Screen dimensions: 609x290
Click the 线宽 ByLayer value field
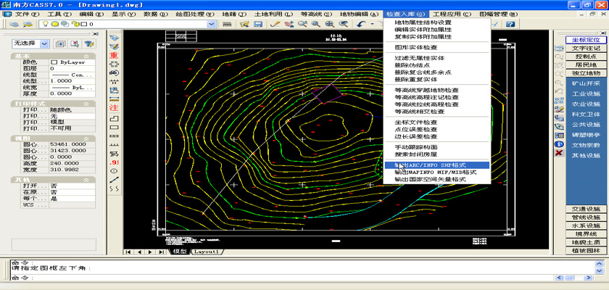point(72,87)
